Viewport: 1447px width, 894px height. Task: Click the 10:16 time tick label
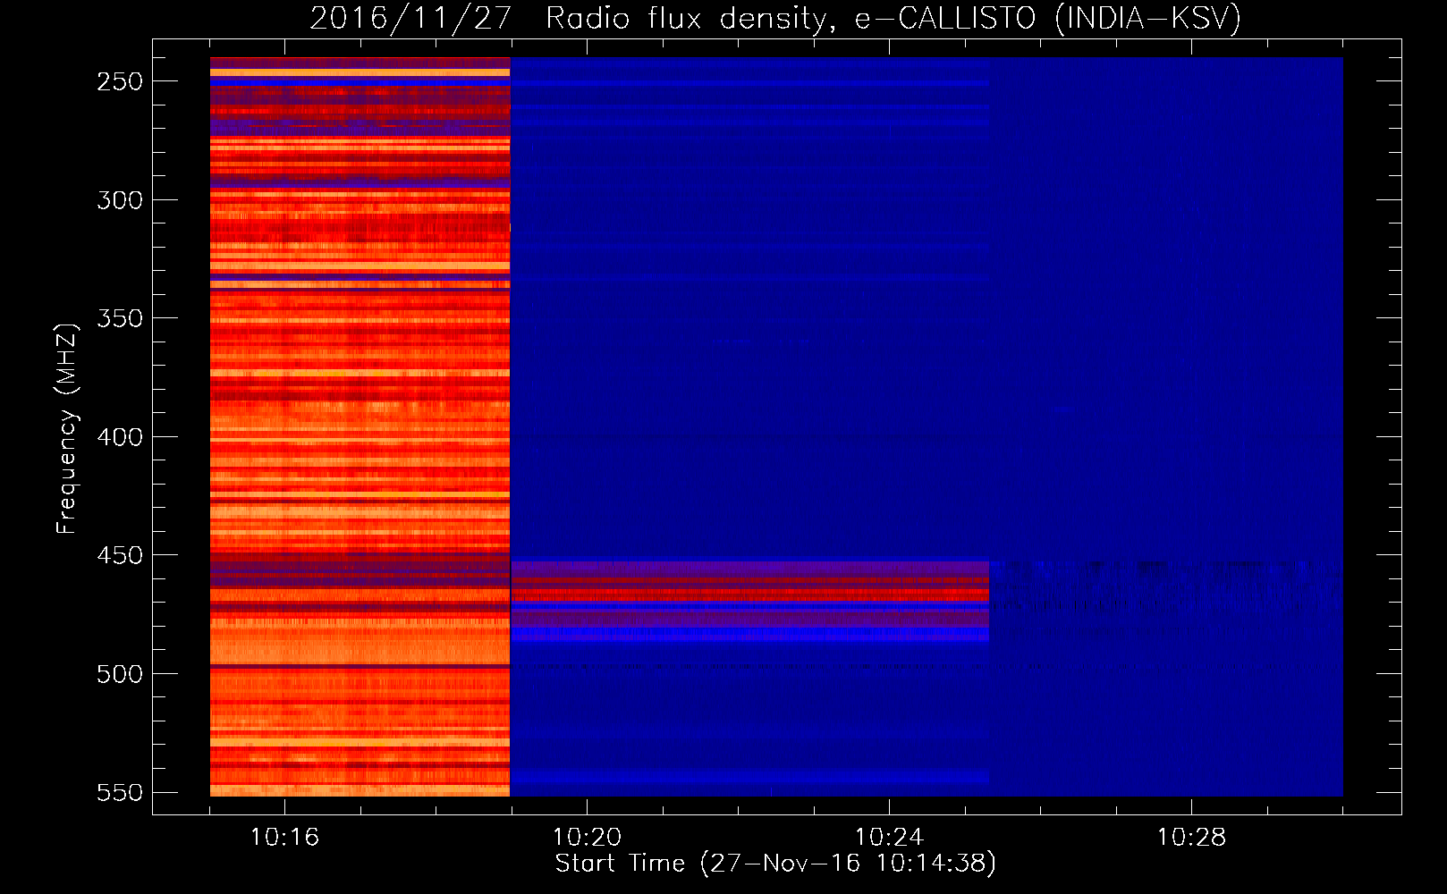pyautogui.click(x=284, y=838)
